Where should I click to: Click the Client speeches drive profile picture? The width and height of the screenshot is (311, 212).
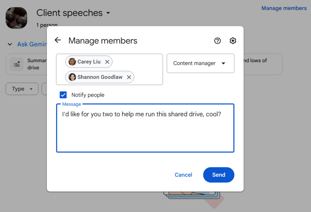click(x=16, y=18)
